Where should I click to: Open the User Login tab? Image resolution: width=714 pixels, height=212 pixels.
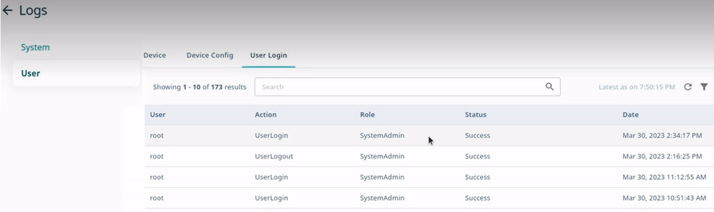(269, 55)
